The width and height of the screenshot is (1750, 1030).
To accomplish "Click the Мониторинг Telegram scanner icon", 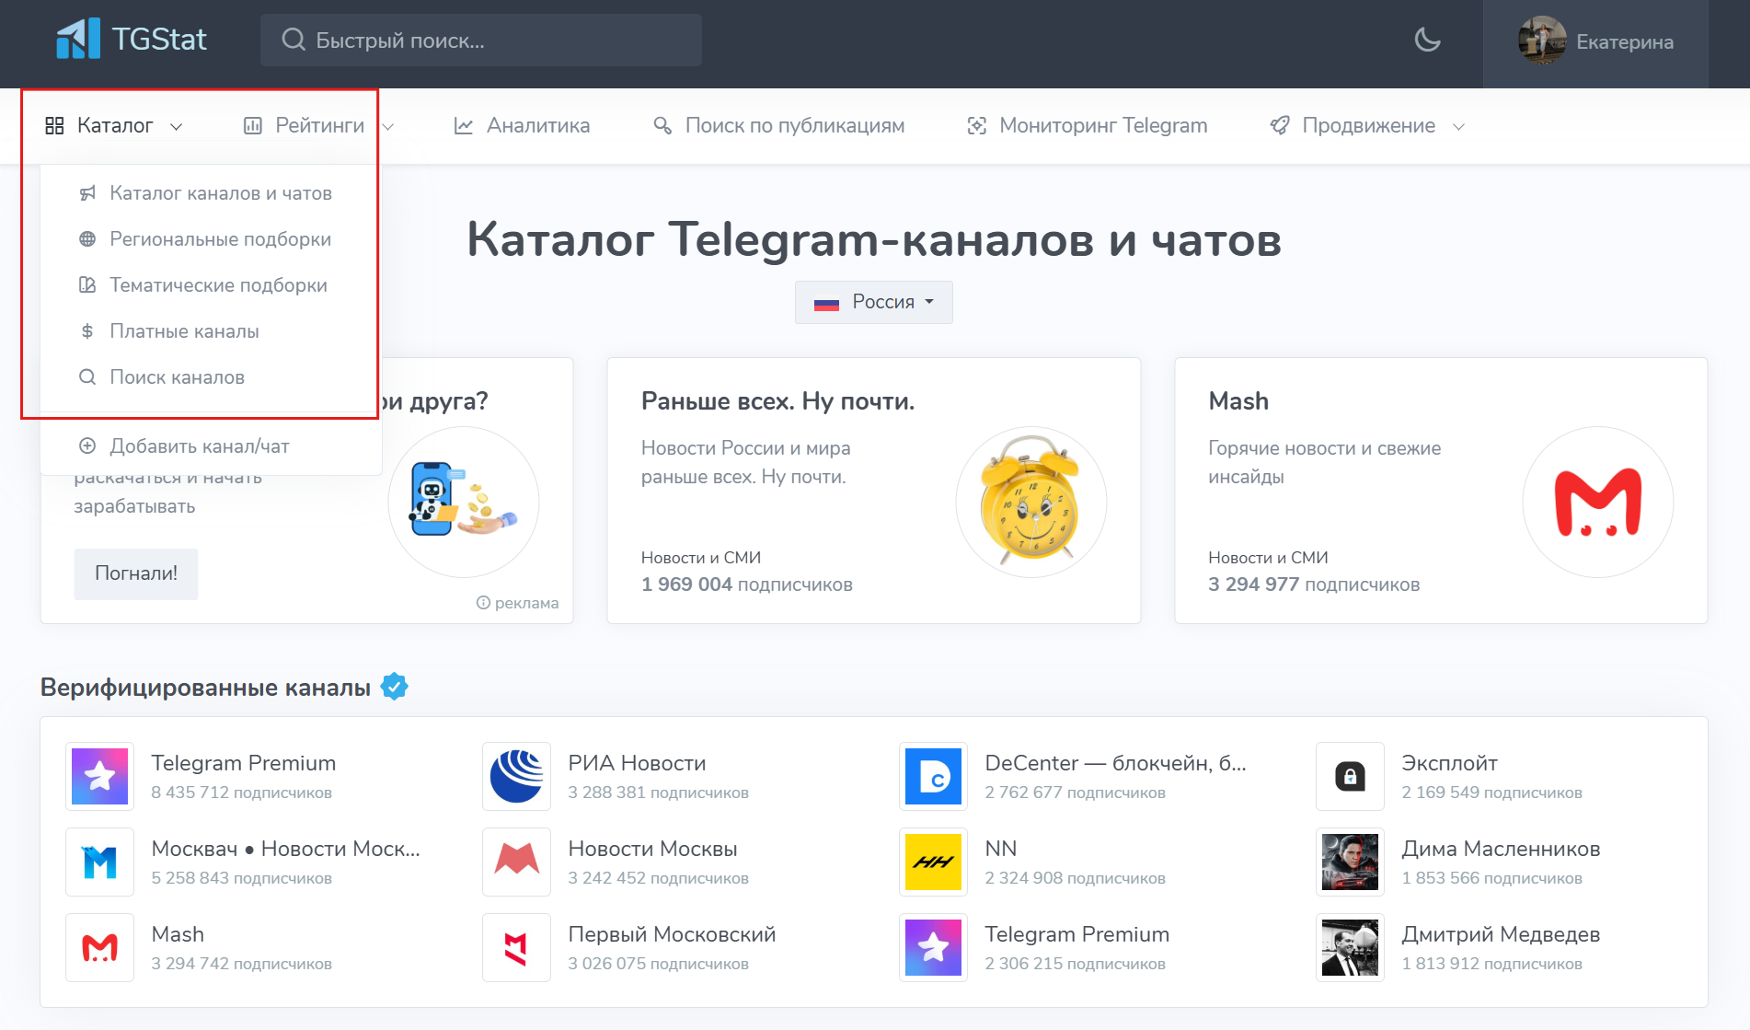I will click(977, 125).
